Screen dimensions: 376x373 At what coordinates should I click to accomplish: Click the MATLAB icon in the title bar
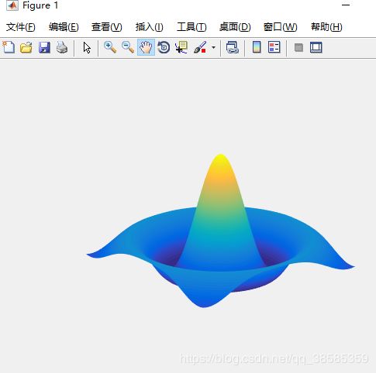click(x=12, y=5)
